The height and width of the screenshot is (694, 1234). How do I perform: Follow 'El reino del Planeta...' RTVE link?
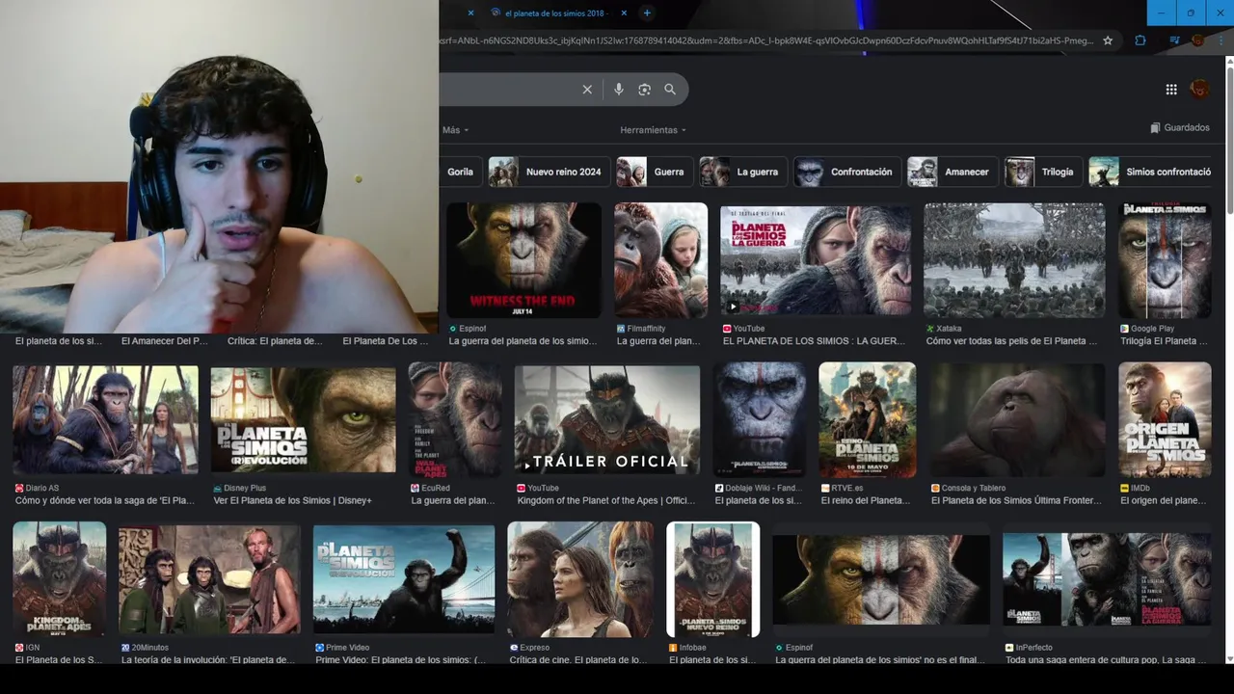[x=865, y=501]
